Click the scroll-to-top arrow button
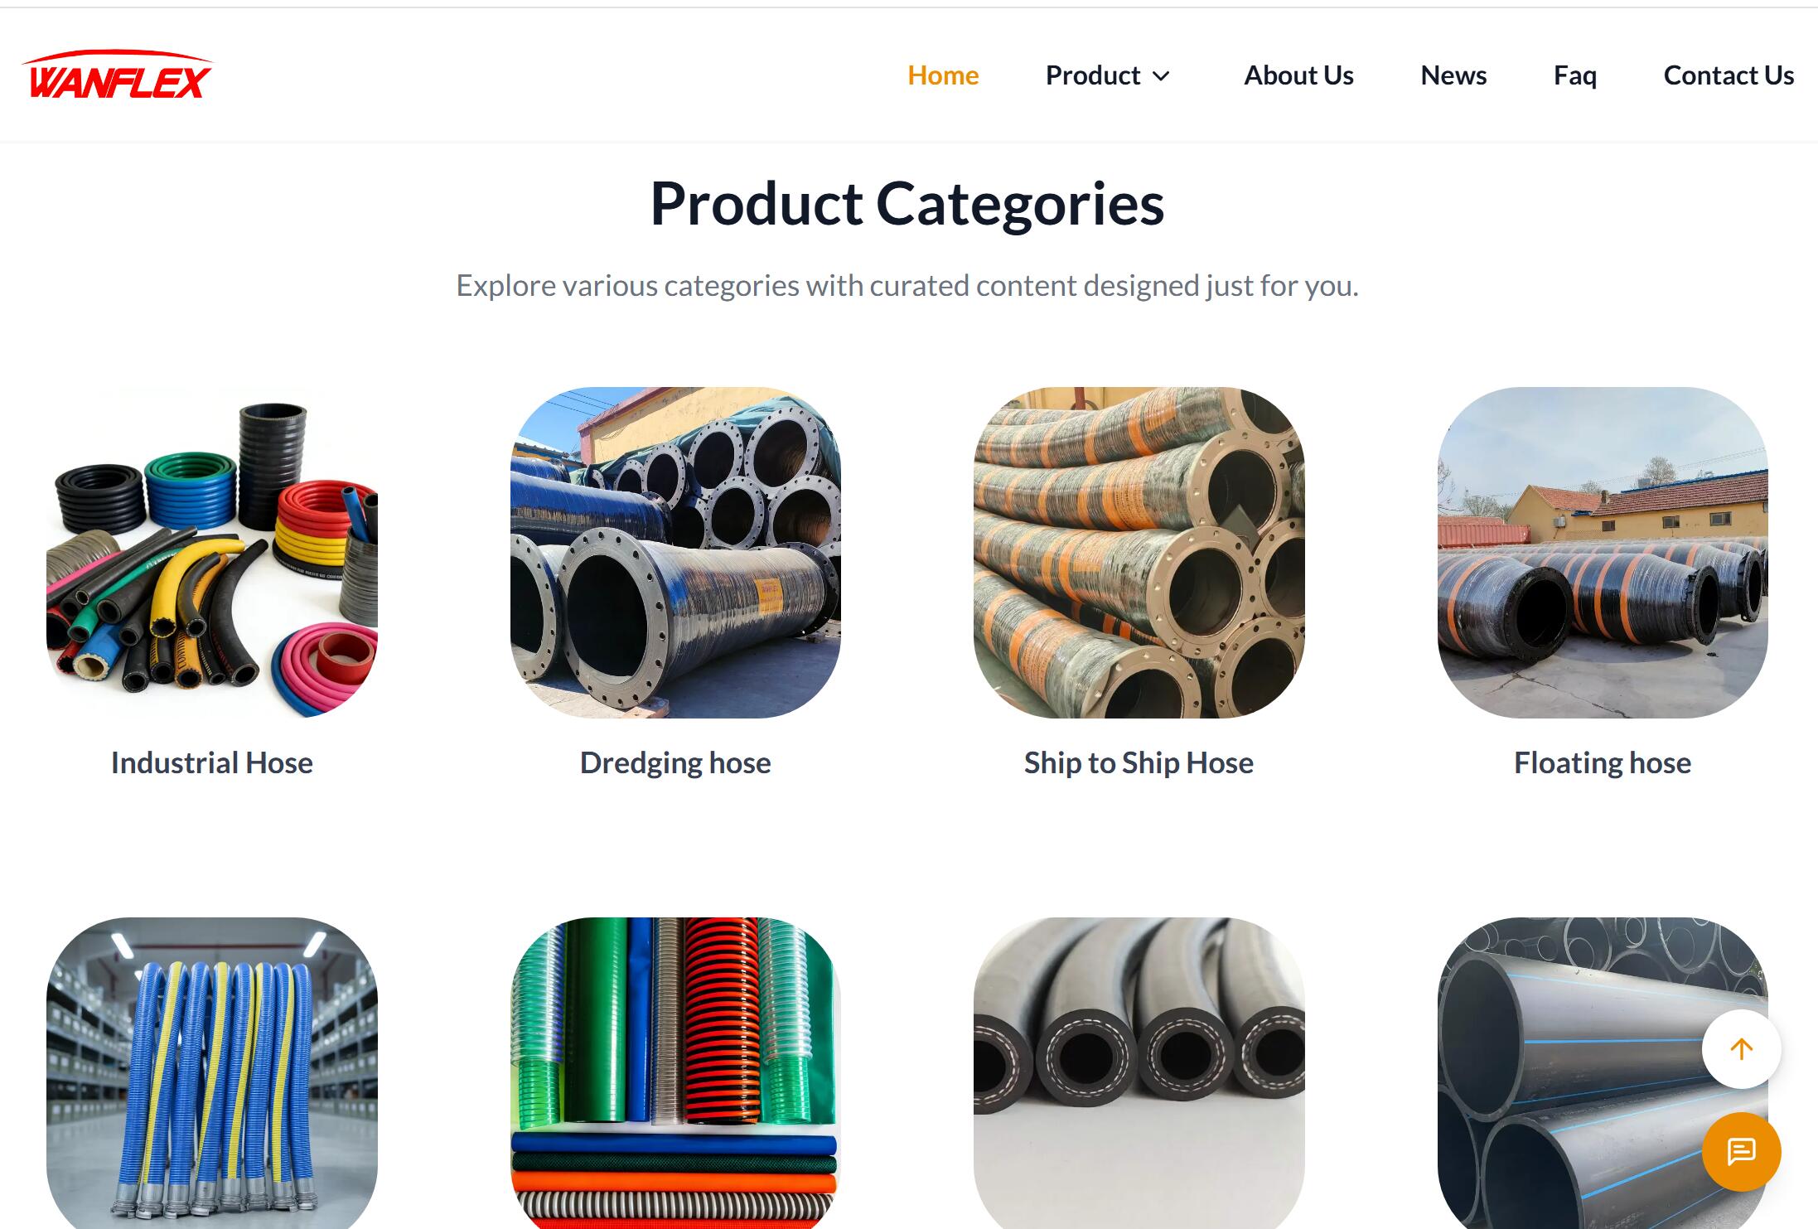 coord(1741,1049)
